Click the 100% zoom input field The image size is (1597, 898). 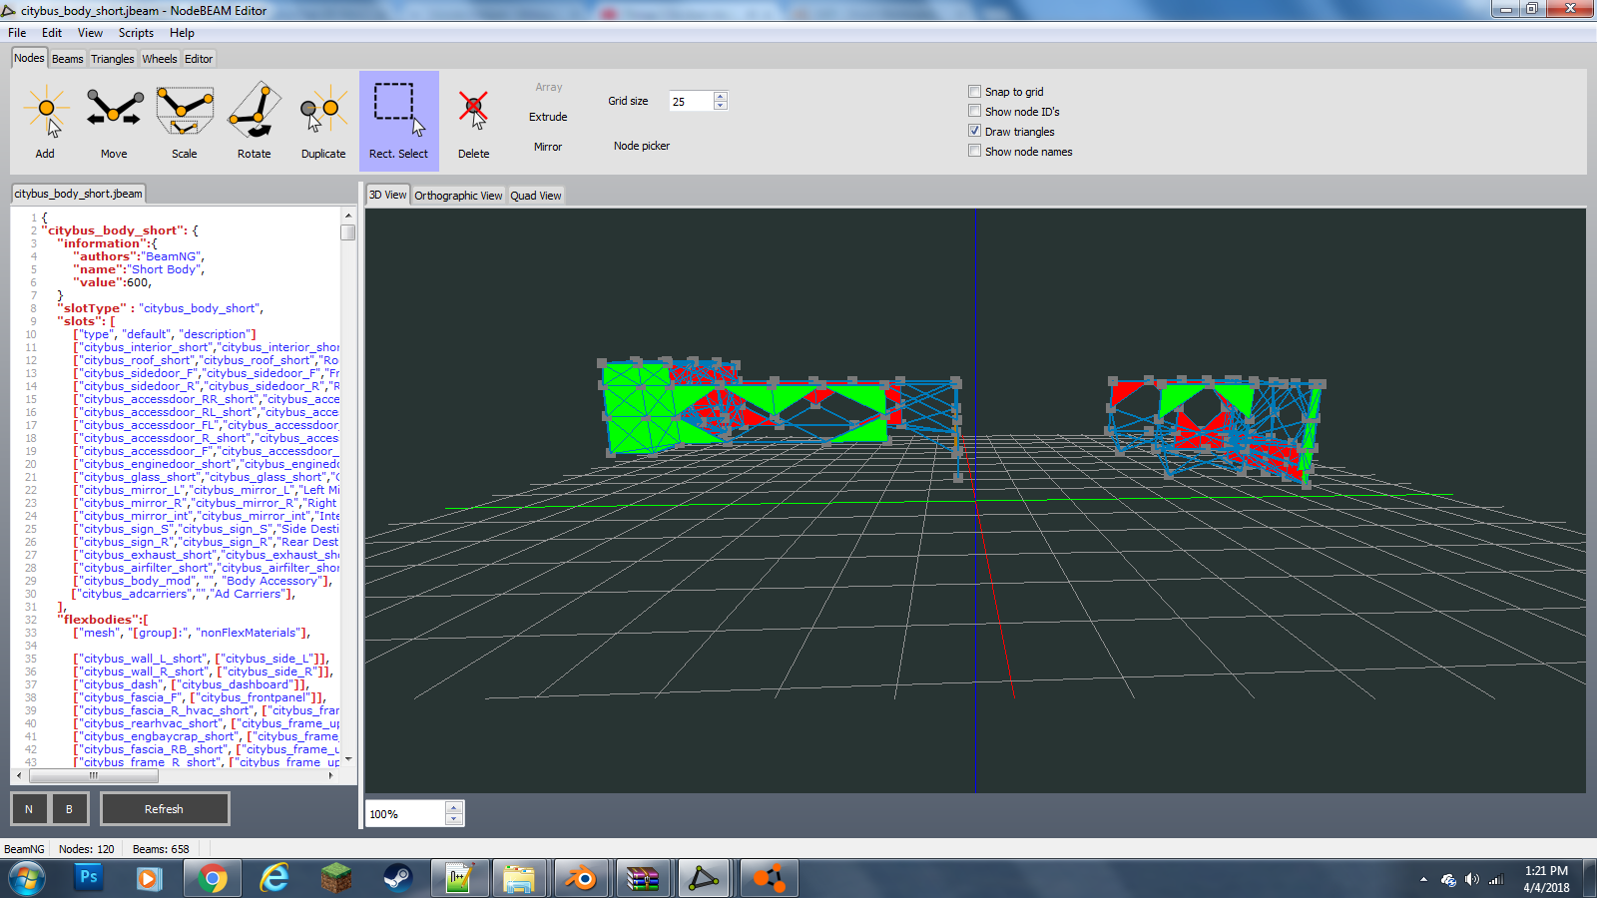coord(405,814)
